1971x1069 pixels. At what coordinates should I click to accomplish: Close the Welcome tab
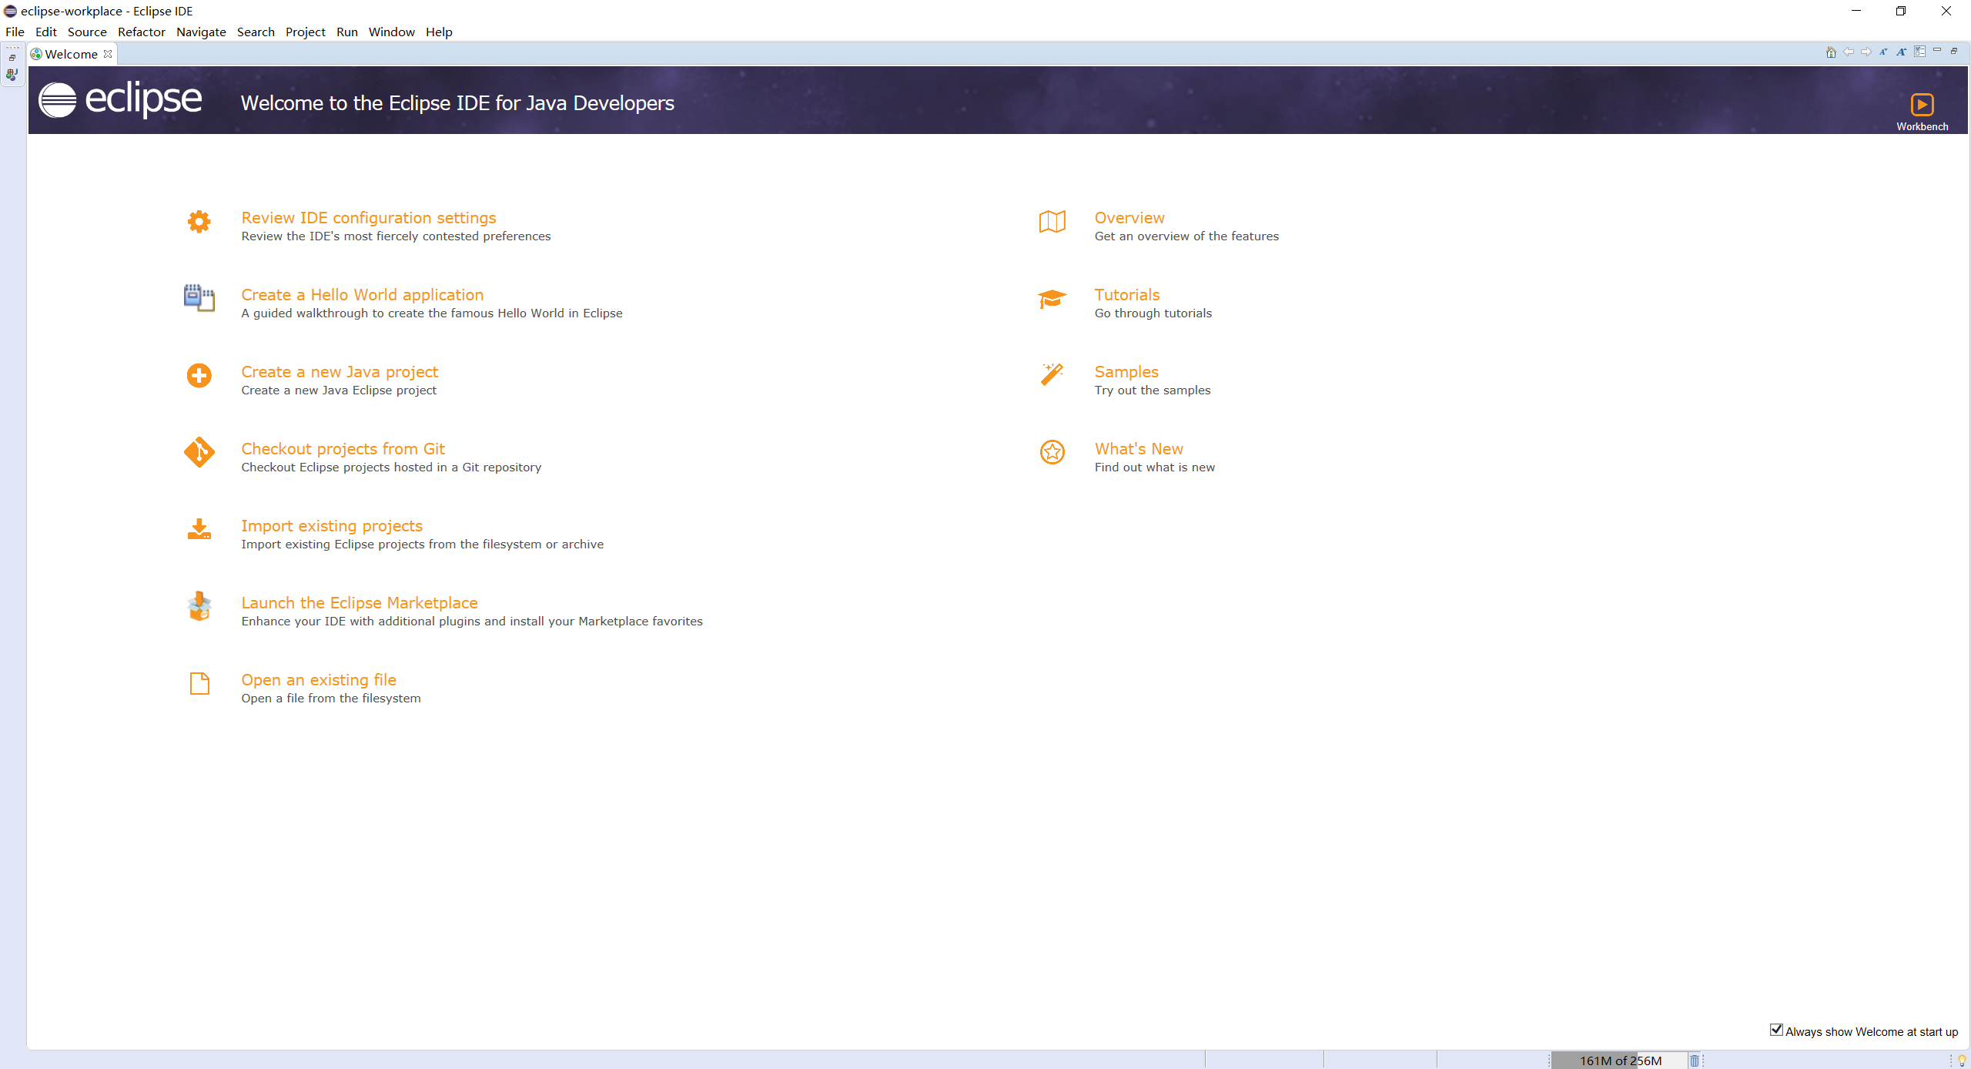[x=108, y=54]
